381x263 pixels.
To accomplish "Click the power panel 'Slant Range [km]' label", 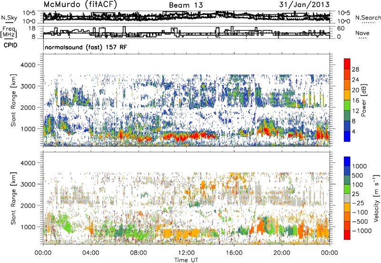I will click(13, 100).
